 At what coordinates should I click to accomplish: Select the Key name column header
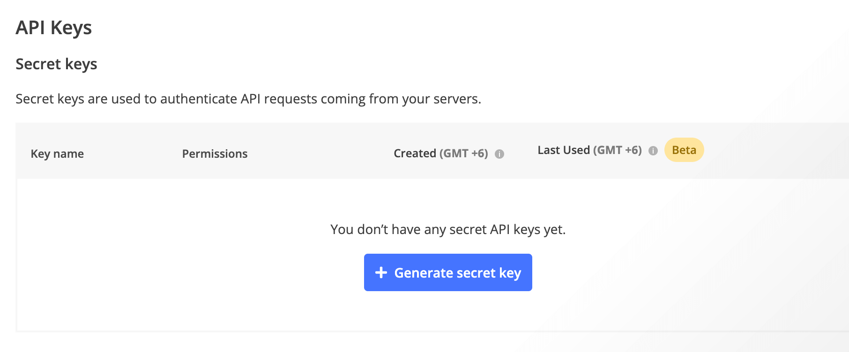pyautogui.click(x=57, y=154)
